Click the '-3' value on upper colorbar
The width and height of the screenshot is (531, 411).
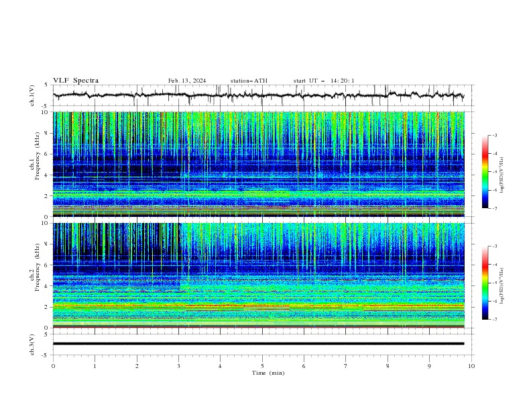tap(494, 135)
